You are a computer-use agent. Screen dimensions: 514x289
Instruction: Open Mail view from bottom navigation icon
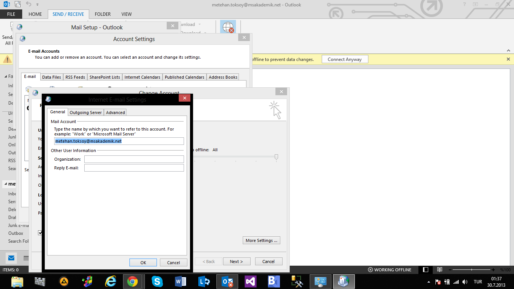tap(11, 258)
